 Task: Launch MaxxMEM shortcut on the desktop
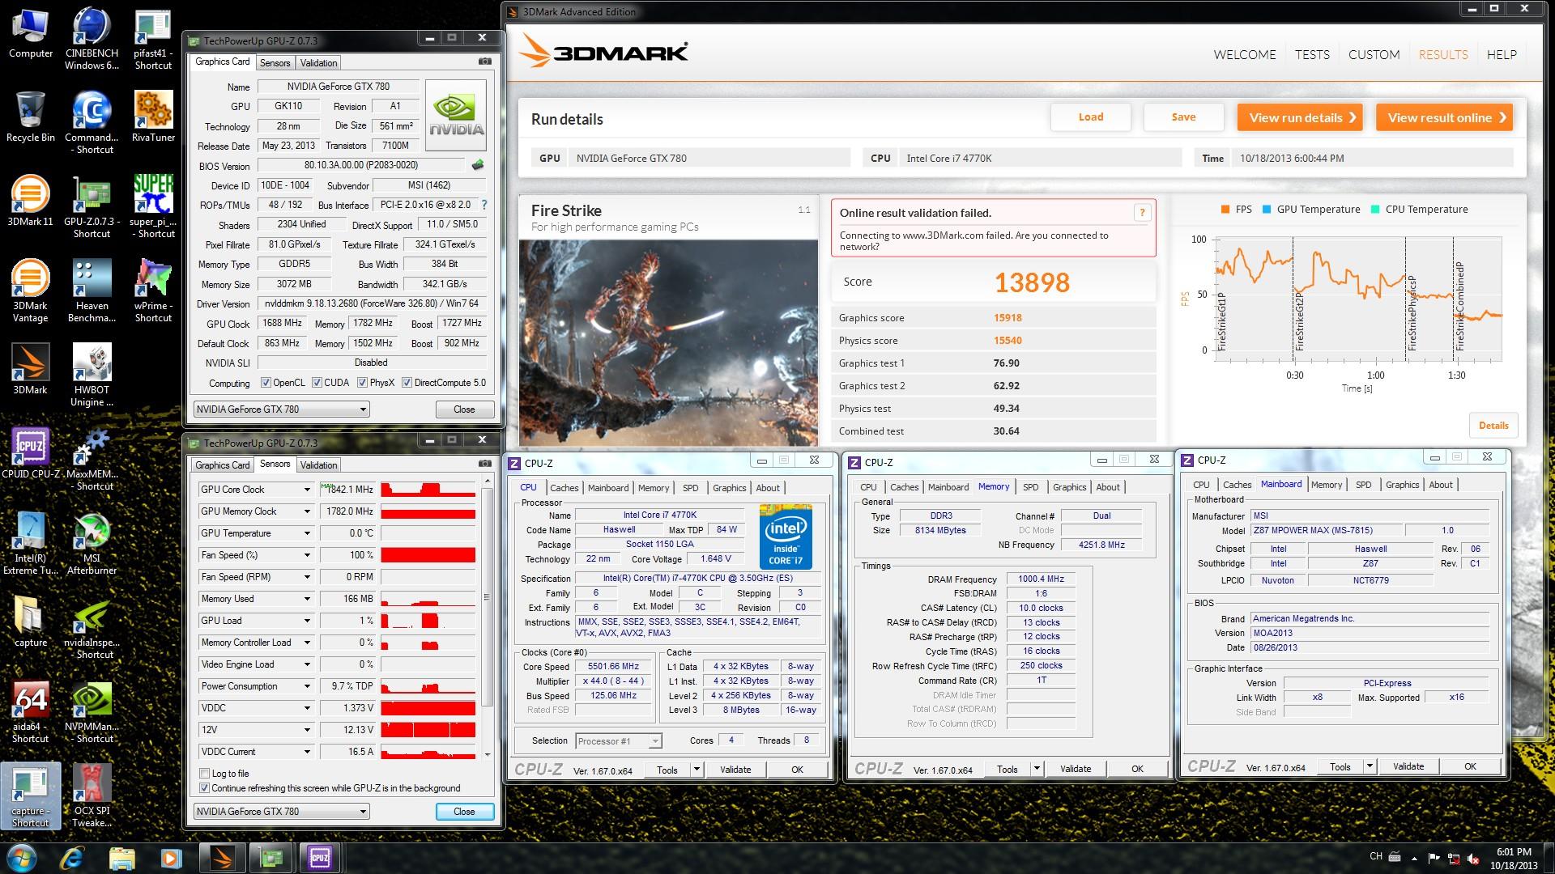point(92,460)
